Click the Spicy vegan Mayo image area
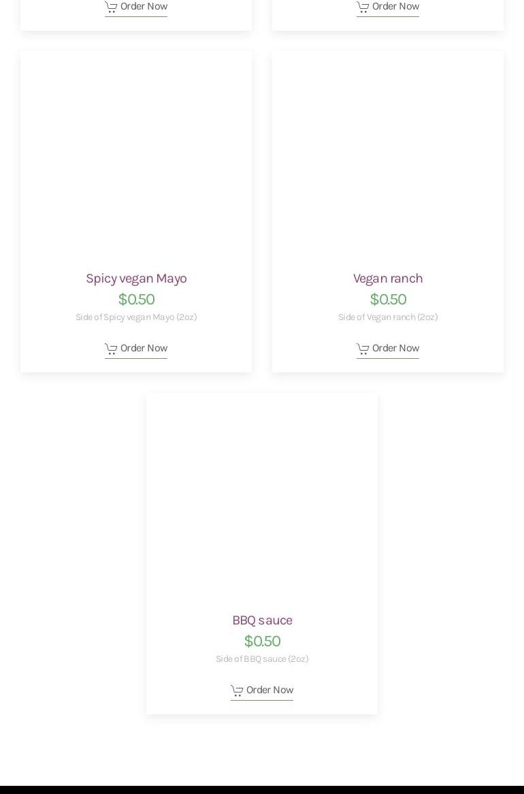This screenshot has width=524, height=794. 136,157
